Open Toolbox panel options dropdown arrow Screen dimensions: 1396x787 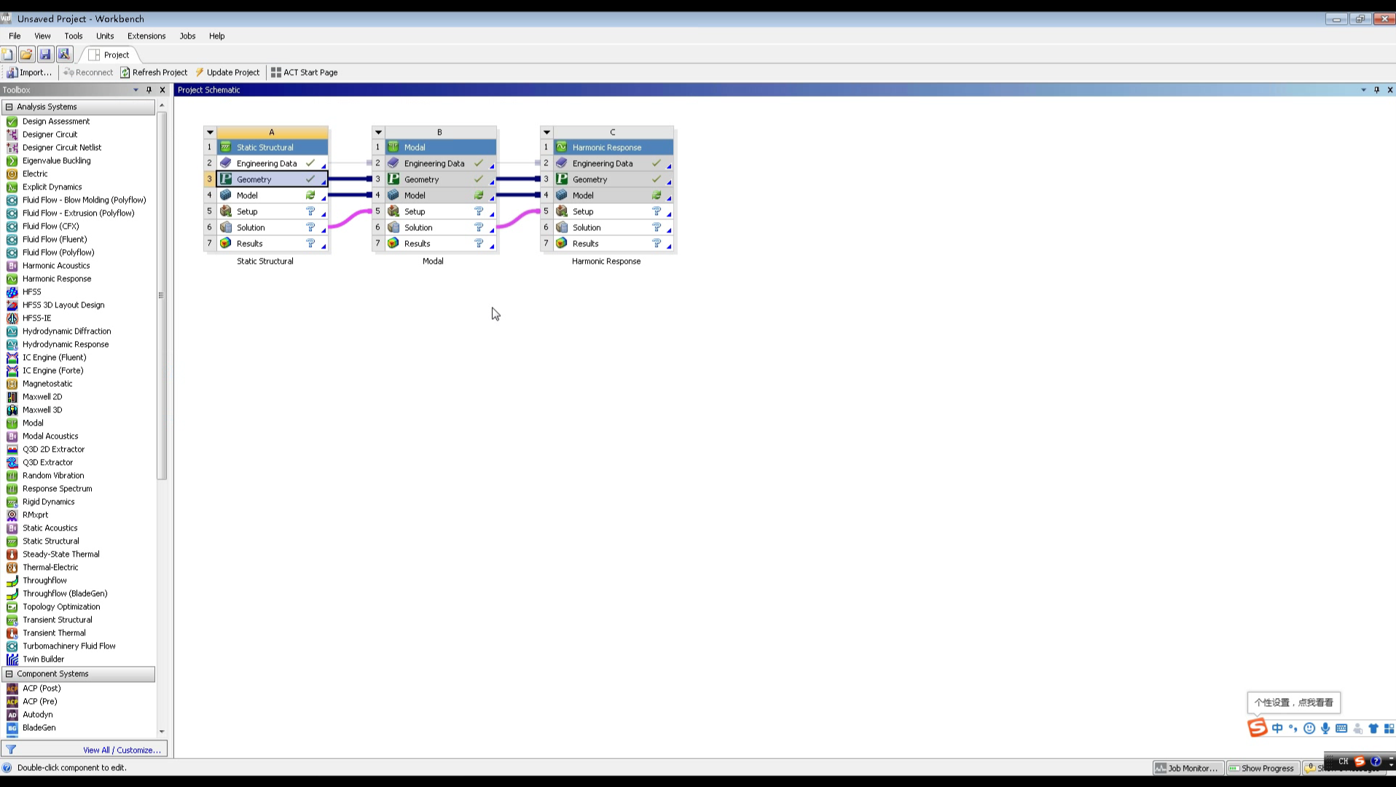(x=136, y=90)
